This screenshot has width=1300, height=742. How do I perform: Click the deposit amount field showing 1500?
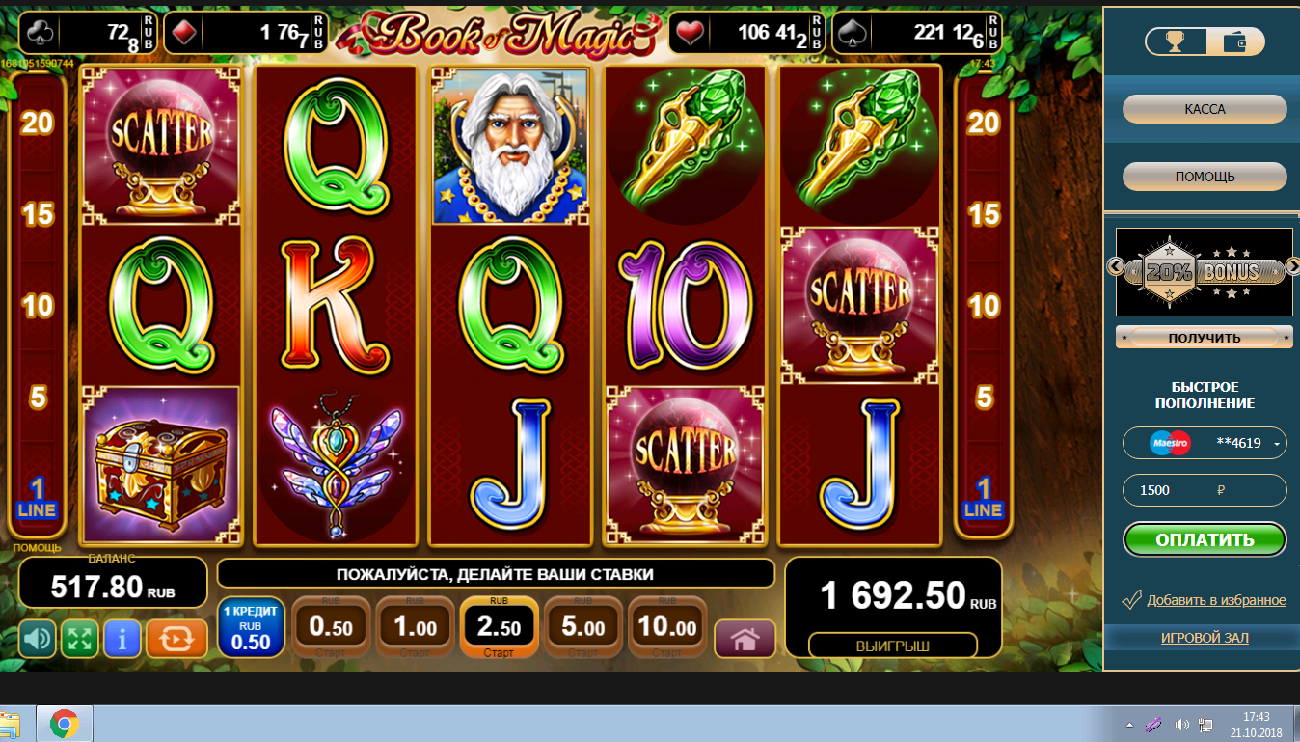[x=1205, y=490]
